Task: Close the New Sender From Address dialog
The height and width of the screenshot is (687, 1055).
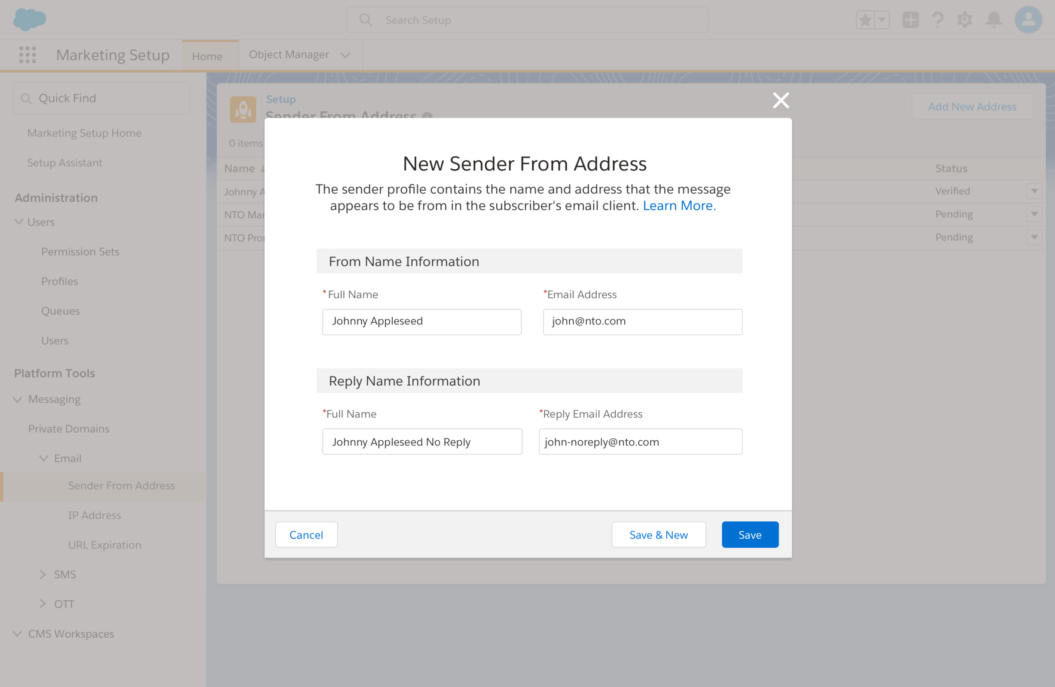Action: [781, 100]
